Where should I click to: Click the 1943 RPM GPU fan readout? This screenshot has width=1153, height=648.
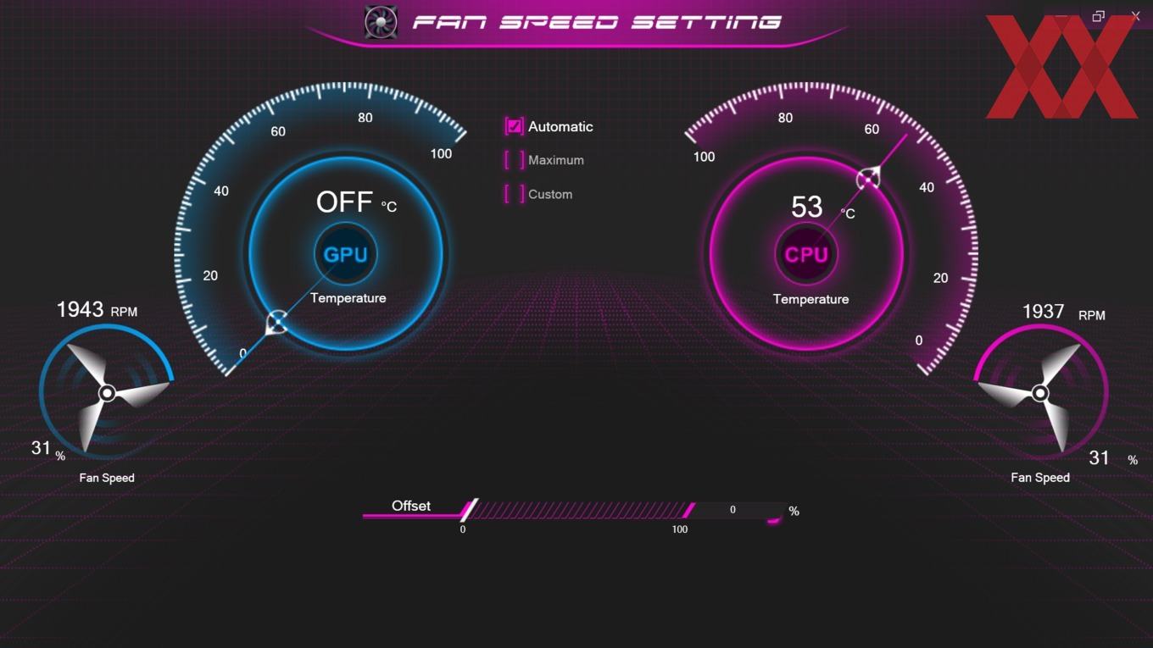coord(97,310)
